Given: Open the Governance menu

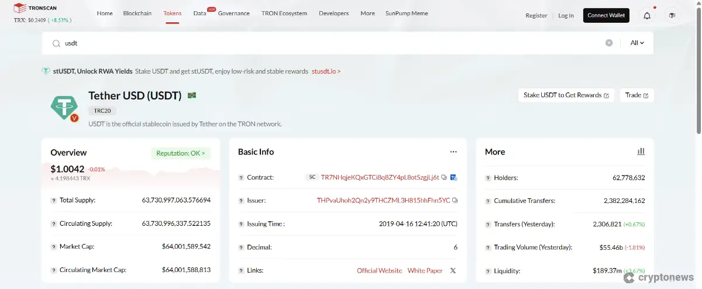Looking at the screenshot, I should pos(234,13).
